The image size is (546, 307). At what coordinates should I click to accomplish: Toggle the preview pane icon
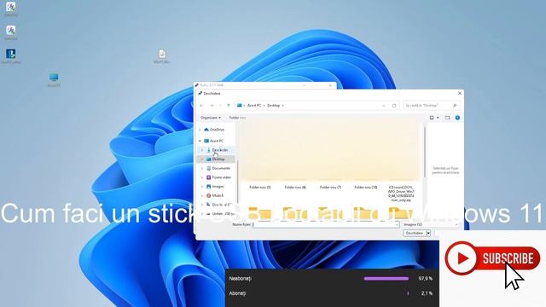click(x=447, y=118)
